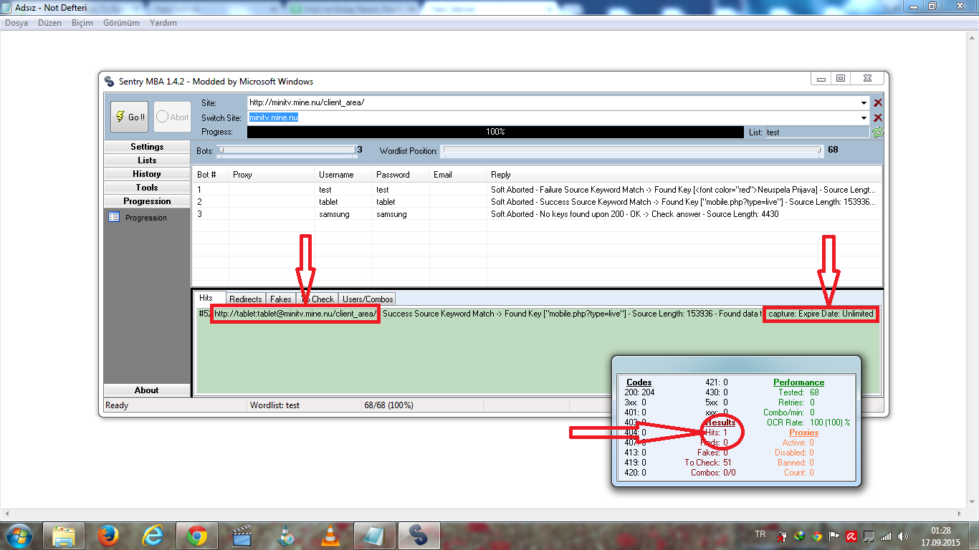The width and height of the screenshot is (979, 550).
Task: Open Firefox from the taskbar
Action: pos(108,536)
